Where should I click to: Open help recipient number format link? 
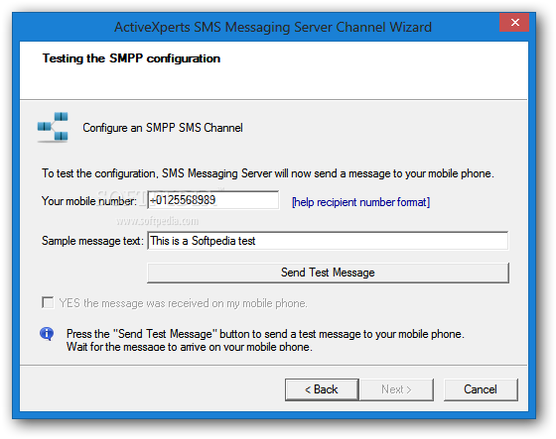360,202
